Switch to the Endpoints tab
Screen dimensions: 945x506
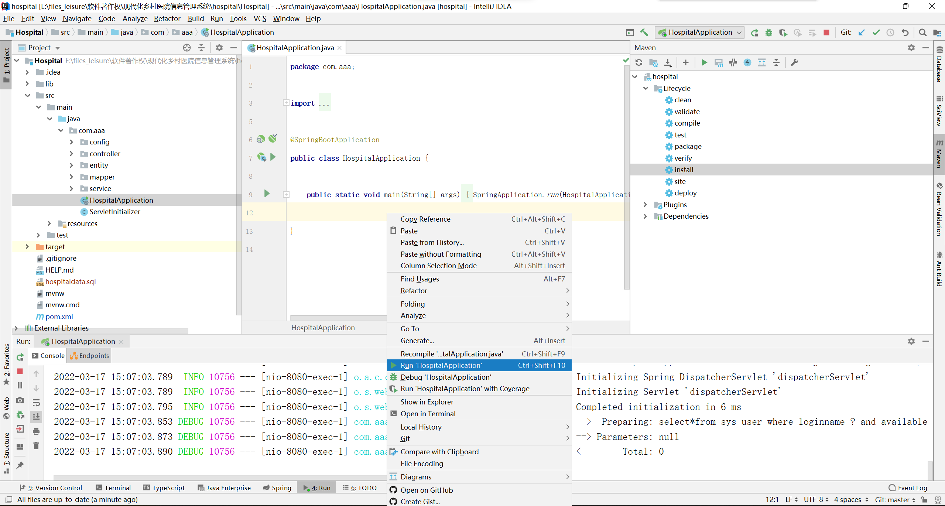90,355
